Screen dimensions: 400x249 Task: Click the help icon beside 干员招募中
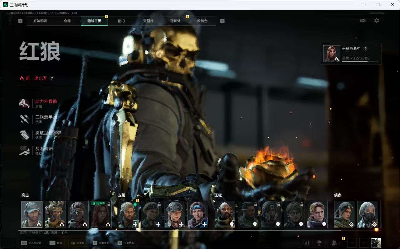pos(366,49)
